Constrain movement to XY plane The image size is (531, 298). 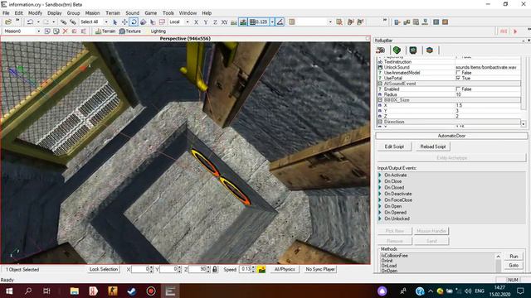(224, 22)
